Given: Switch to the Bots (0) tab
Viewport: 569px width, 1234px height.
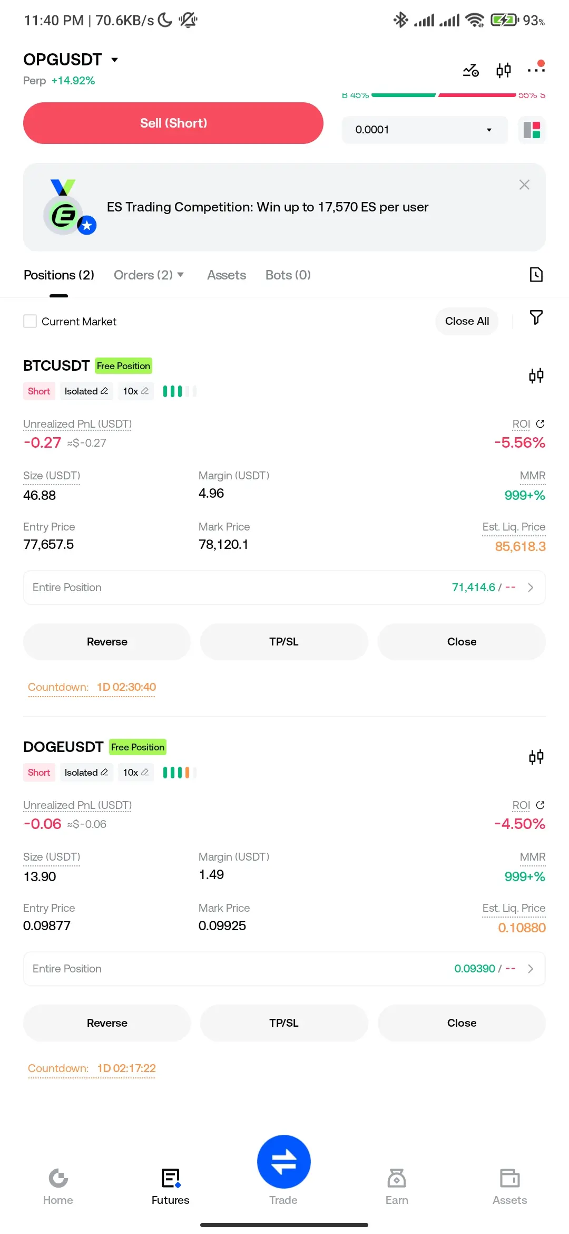Looking at the screenshot, I should [288, 275].
